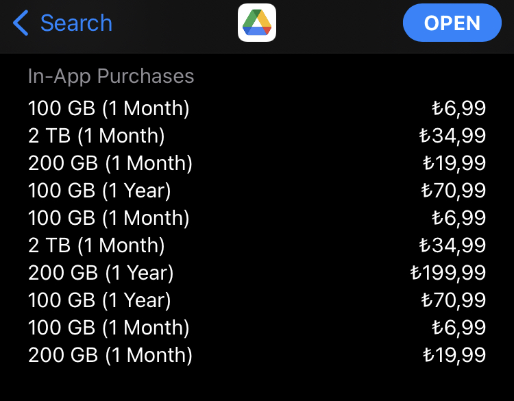The height and width of the screenshot is (401, 514).
Task: Choose the first 100 GB (1 Month) item
Action: (x=257, y=108)
